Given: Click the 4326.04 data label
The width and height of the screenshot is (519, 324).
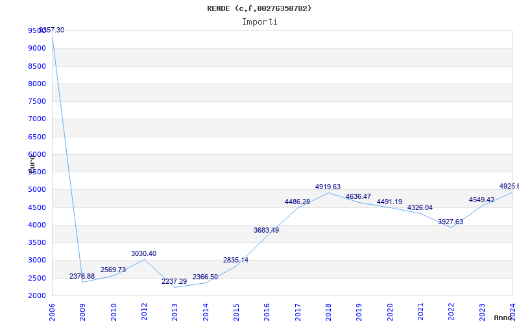Looking at the screenshot, I should [x=420, y=207].
